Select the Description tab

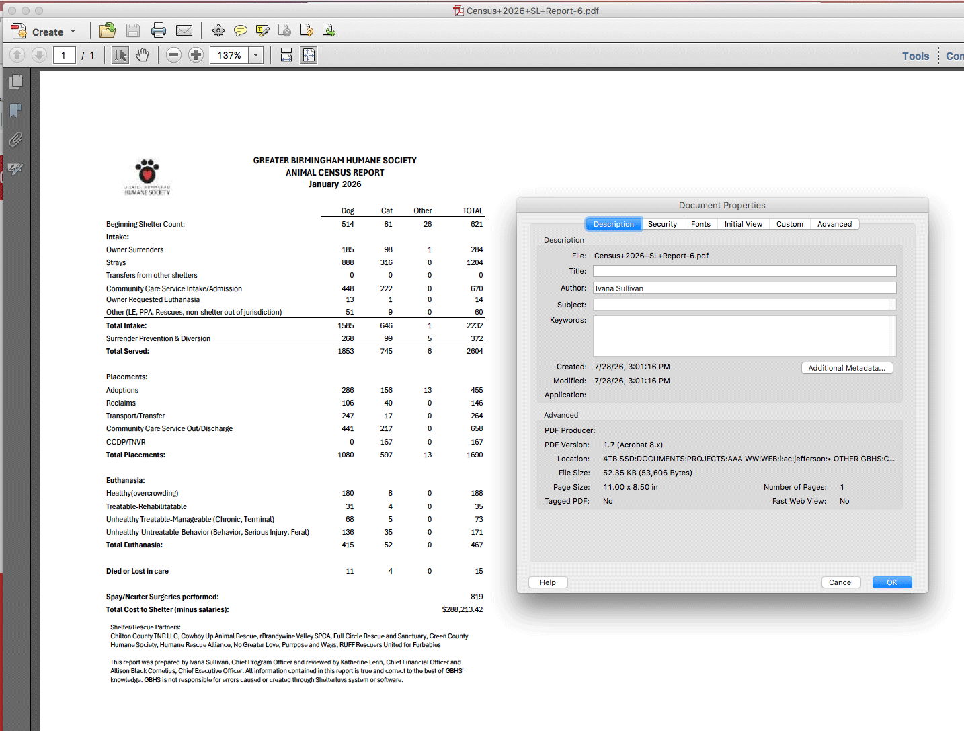pyautogui.click(x=613, y=224)
